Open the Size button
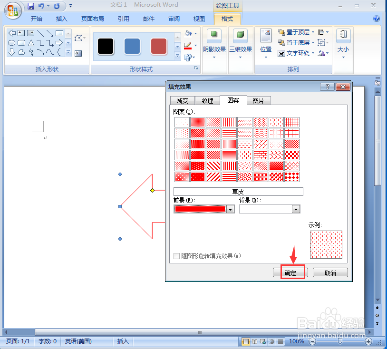This screenshot has width=387, height=349. point(343,44)
